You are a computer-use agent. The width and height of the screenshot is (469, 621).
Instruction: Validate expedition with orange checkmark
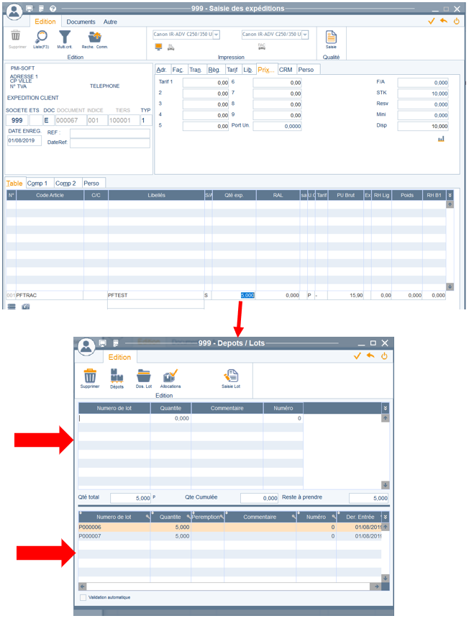click(x=432, y=21)
